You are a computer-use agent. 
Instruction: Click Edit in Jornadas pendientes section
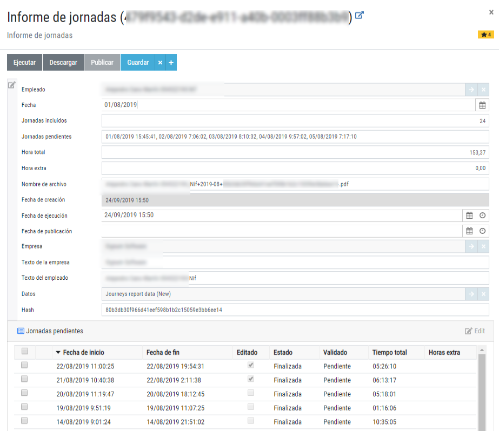475,331
